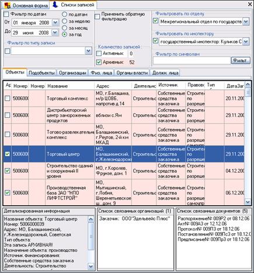
Task: Toggle the Архивных records checkbox
Action: click(x=99, y=62)
